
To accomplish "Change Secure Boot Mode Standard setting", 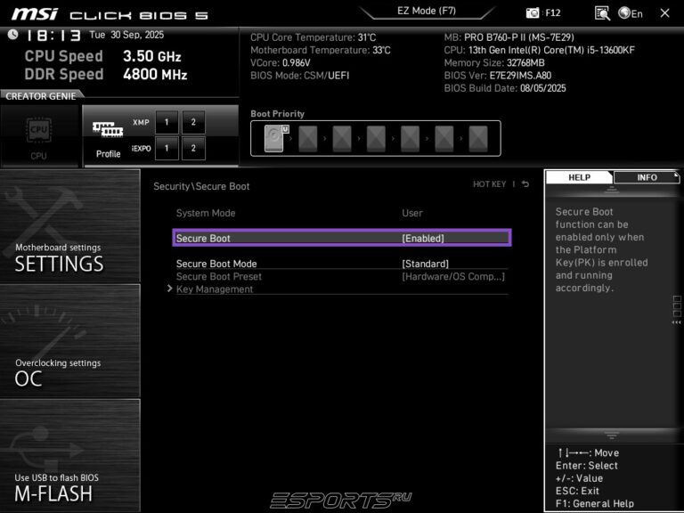I will coord(425,264).
